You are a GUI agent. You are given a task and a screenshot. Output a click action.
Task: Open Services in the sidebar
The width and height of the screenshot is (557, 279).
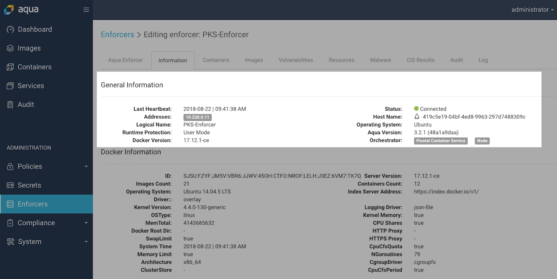point(46,86)
